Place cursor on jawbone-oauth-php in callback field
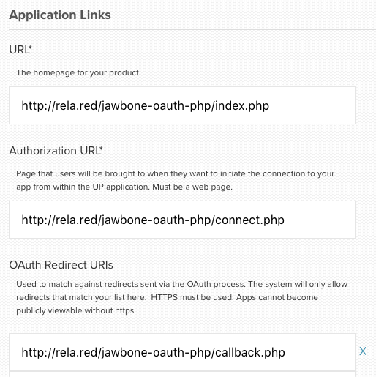 click(x=157, y=352)
